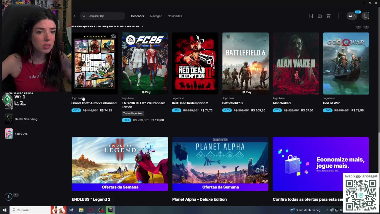Viewport: 380px width, 214px height.
Task: Open the downloads icon in sidebar
Action: [9, 196]
